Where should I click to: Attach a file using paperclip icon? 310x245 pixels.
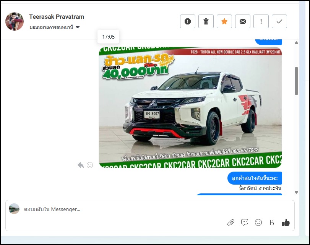tap(230, 222)
